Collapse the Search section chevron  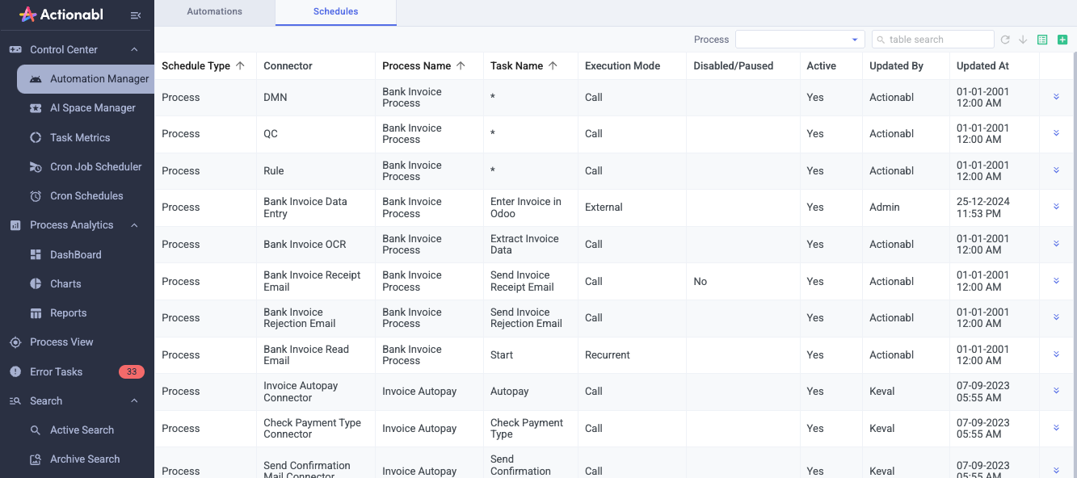[x=134, y=400]
